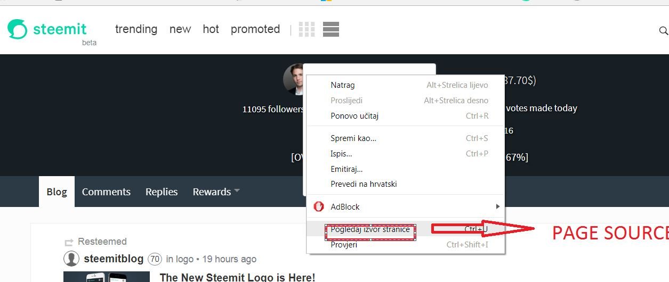Go to trending posts
The image size is (669, 282).
(x=136, y=29)
